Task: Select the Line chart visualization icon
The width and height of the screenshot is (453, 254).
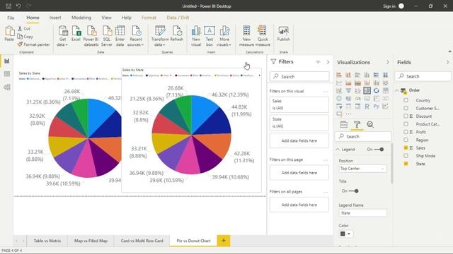Action: (x=339, y=83)
